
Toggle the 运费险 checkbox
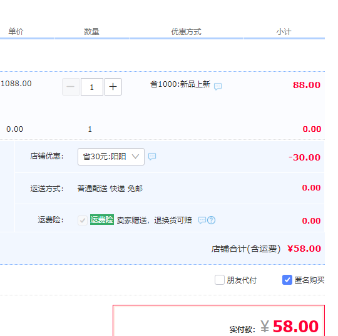[x=83, y=220]
